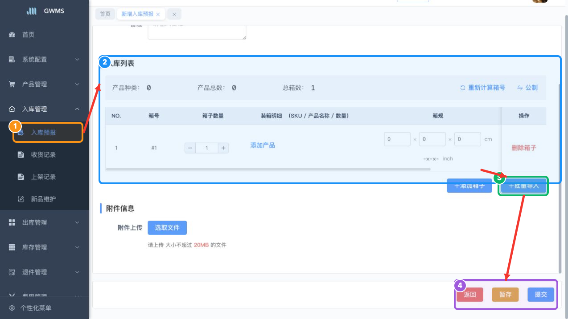Click the 总箱数 label
Viewport: 568px width, 319px height.
pos(293,88)
